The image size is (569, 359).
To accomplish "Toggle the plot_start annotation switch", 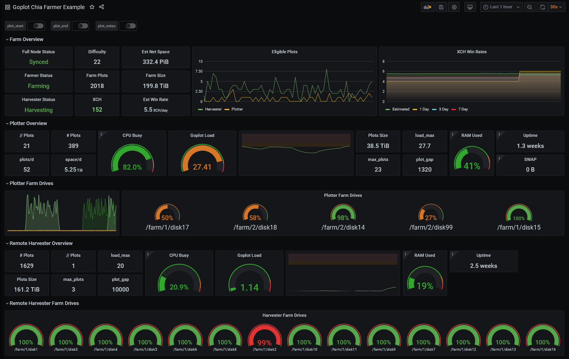I will pos(38,26).
